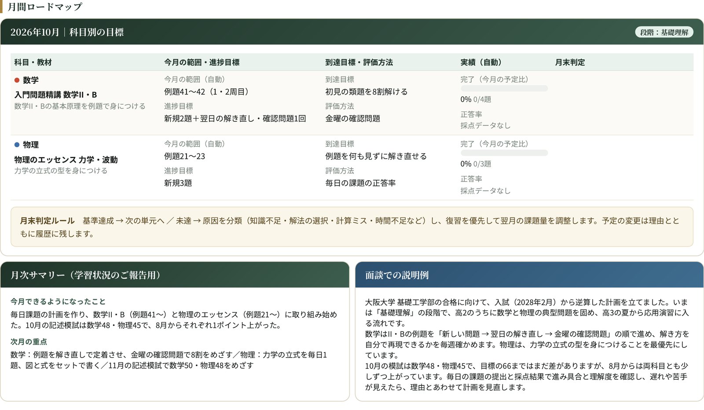
Task: Click the range 例題41〜42（1・2周目）
Action: [x=206, y=92]
